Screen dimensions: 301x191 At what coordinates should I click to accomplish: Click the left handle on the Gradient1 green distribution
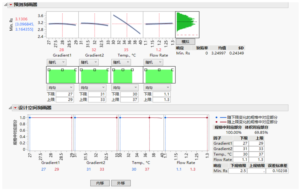49,70
